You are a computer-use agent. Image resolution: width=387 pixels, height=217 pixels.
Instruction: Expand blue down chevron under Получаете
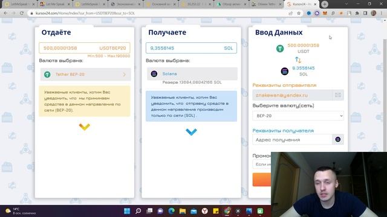[x=191, y=132]
